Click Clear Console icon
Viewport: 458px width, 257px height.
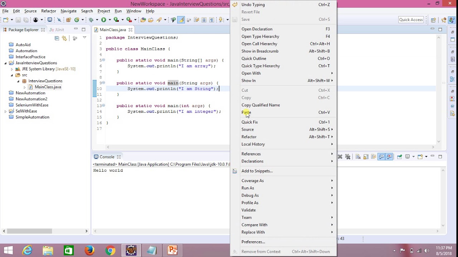pos(358,157)
